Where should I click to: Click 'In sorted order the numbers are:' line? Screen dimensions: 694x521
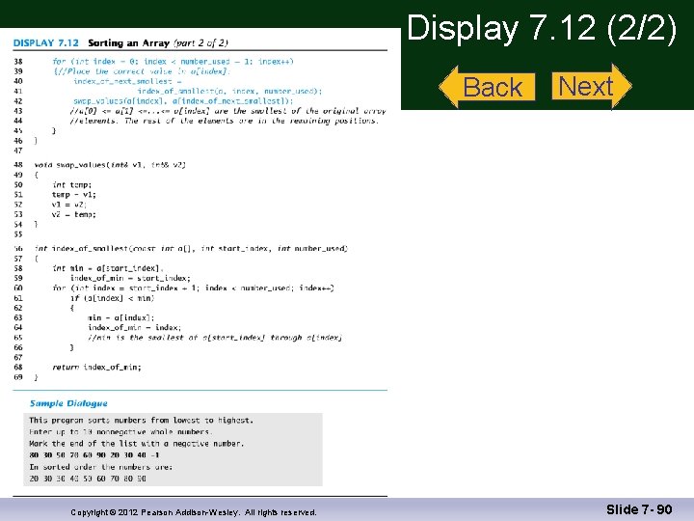[x=101, y=467]
